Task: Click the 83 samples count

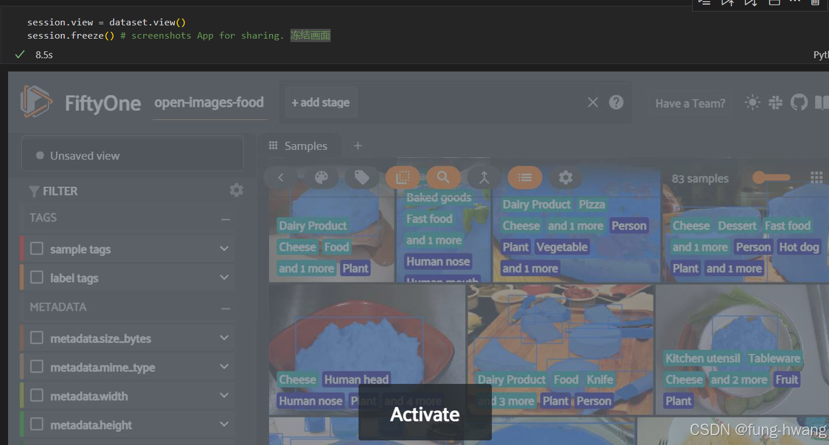Action: coord(700,179)
